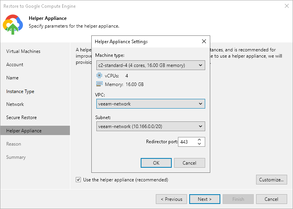Screen dimensions: 293x209
Task: Confirm settings with the OK button
Action: 156,163
